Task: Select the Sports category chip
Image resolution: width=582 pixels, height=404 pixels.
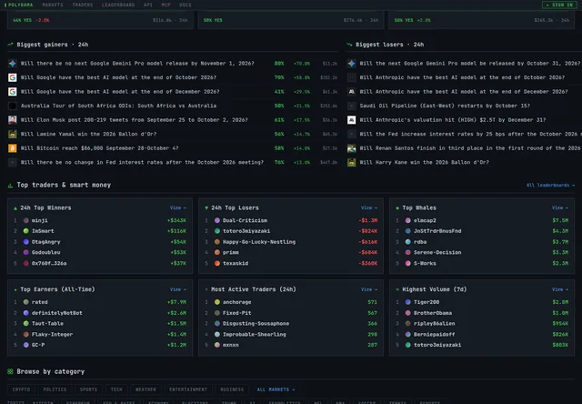Action: pyautogui.click(x=88, y=389)
